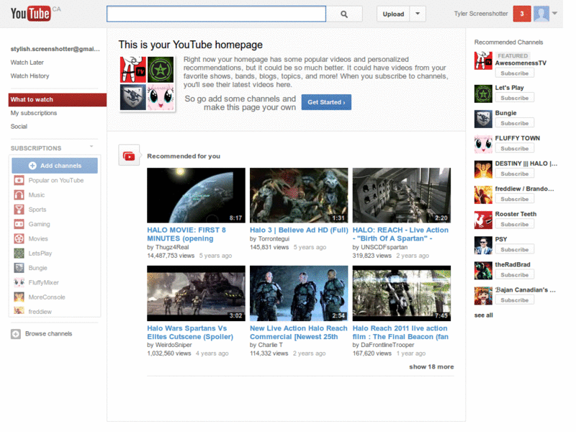Click the Browse channels plus icon

15,334
